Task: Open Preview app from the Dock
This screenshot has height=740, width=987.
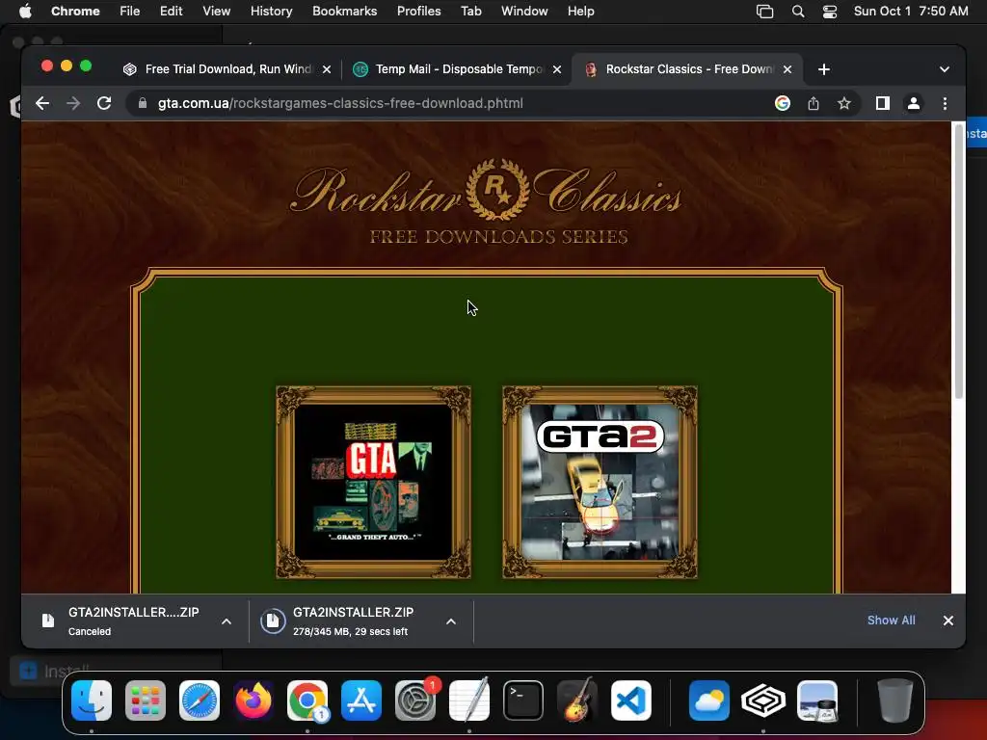Action: coord(817,700)
